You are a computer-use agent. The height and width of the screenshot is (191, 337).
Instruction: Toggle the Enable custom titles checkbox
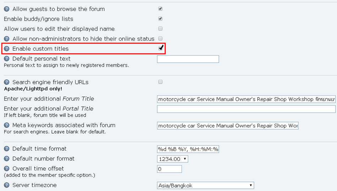tap(161, 48)
